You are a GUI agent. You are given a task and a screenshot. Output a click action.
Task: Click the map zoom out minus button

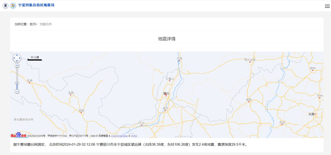pos(17,92)
